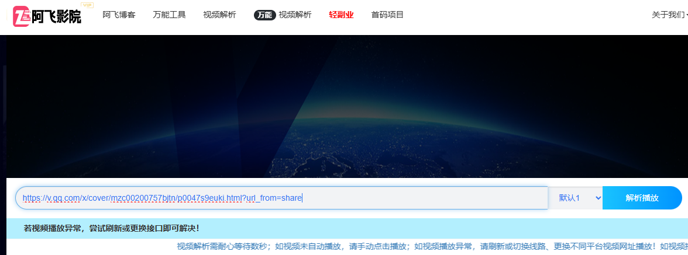The width and height of the screenshot is (688, 255).
Task: Click the 阿飞影院 logo text
Action: point(56,17)
